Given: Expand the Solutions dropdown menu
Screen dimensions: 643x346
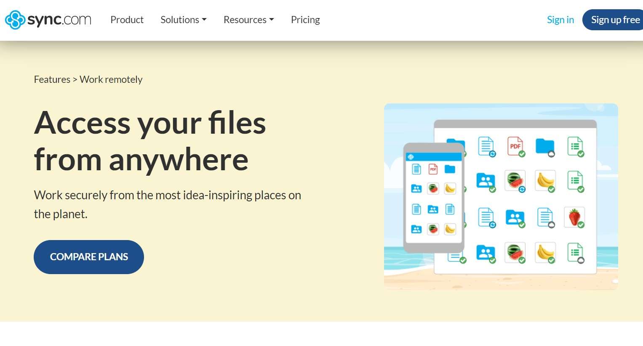Looking at the screenshot, I should click(183, 20).
